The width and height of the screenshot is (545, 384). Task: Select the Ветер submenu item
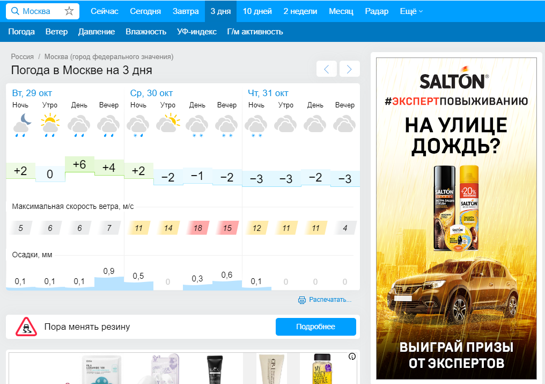[57, 32]
